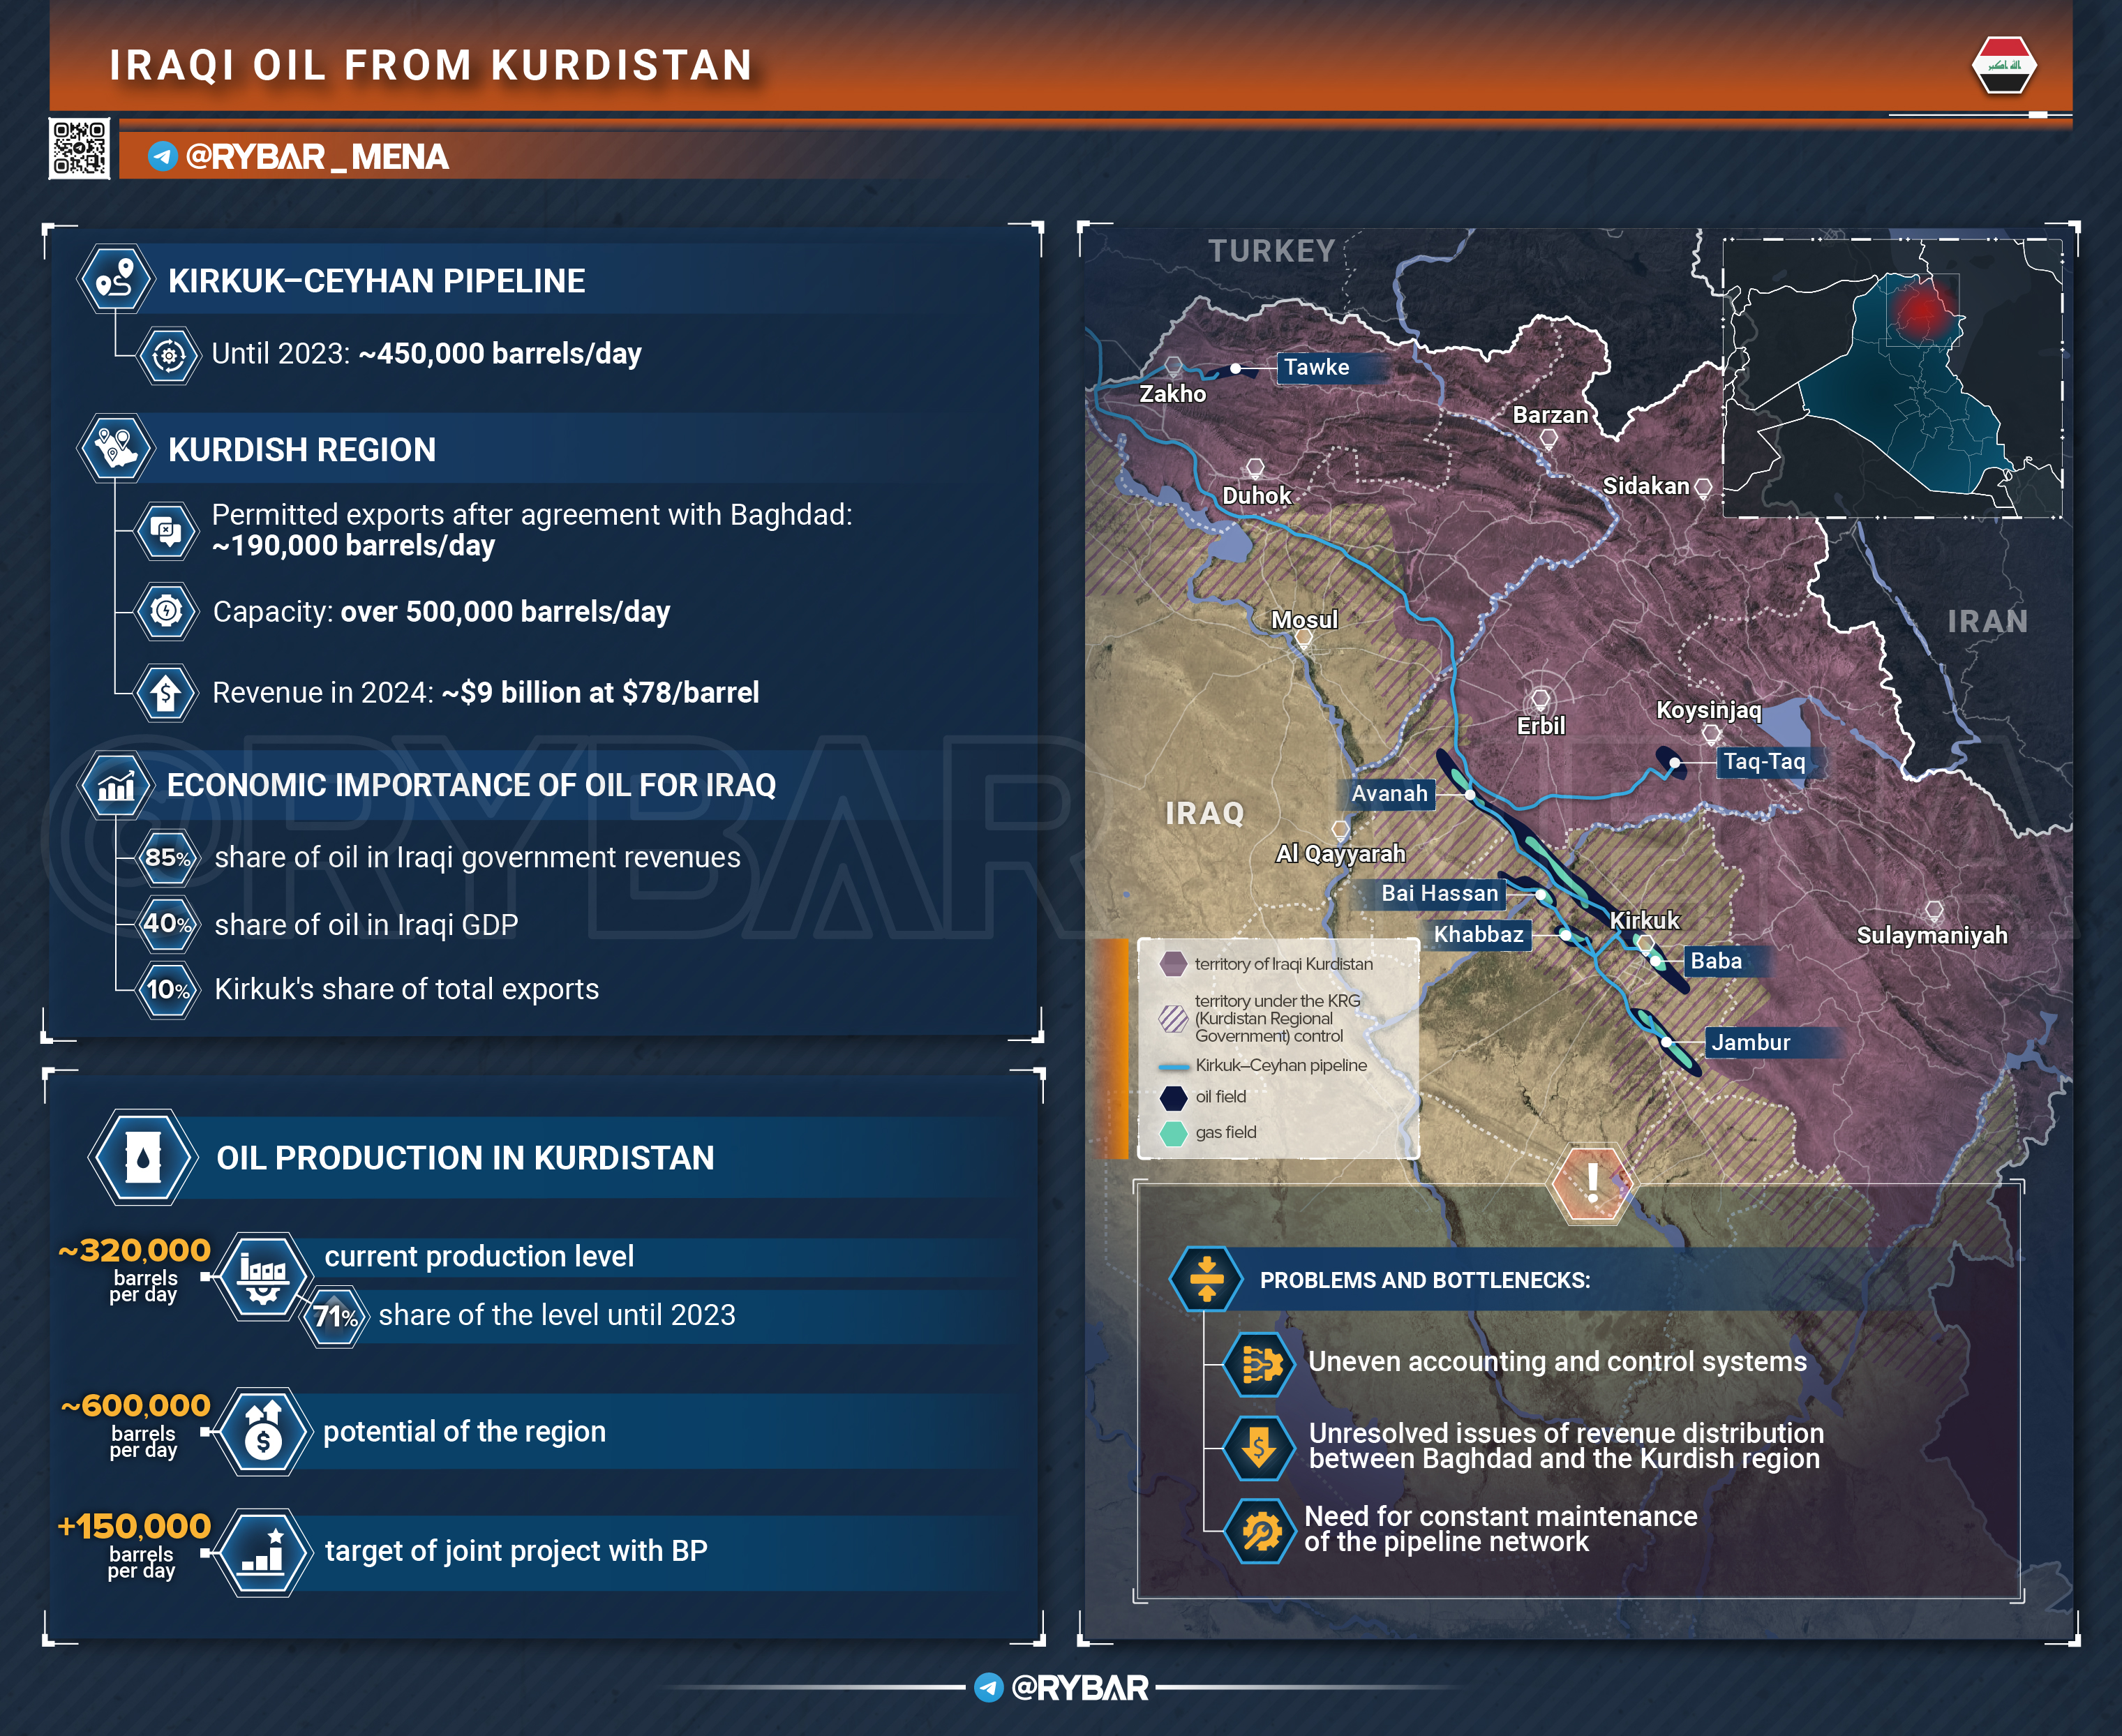Click the economic importance chart icon

click(x=116, y=785)
